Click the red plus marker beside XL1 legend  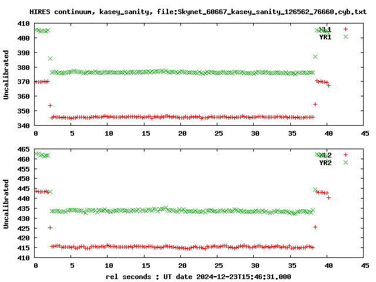[x=345, y=29]
